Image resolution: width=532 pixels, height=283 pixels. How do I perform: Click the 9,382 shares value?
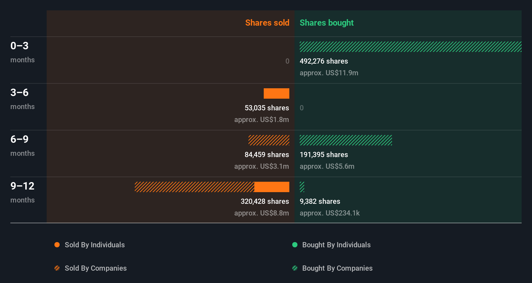coord(320,202)
